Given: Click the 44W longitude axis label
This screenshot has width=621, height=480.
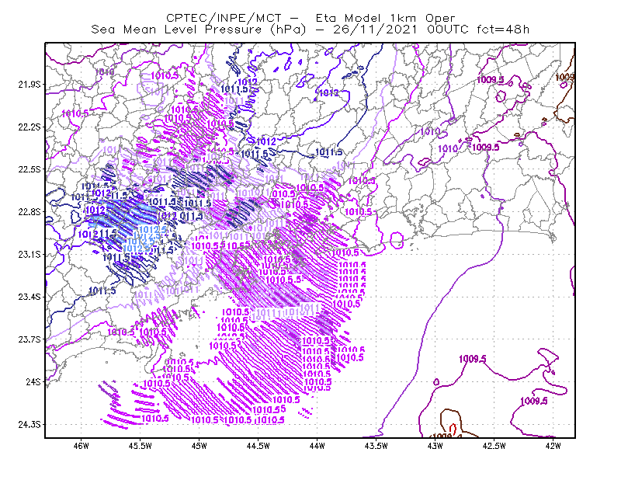Looking at the screenshot, I should pyautogui.click(x=317, y=446).
